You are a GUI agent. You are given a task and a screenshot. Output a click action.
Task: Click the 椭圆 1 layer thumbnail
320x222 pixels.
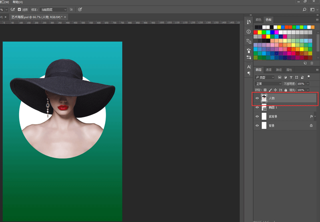[x=264, y=107]
